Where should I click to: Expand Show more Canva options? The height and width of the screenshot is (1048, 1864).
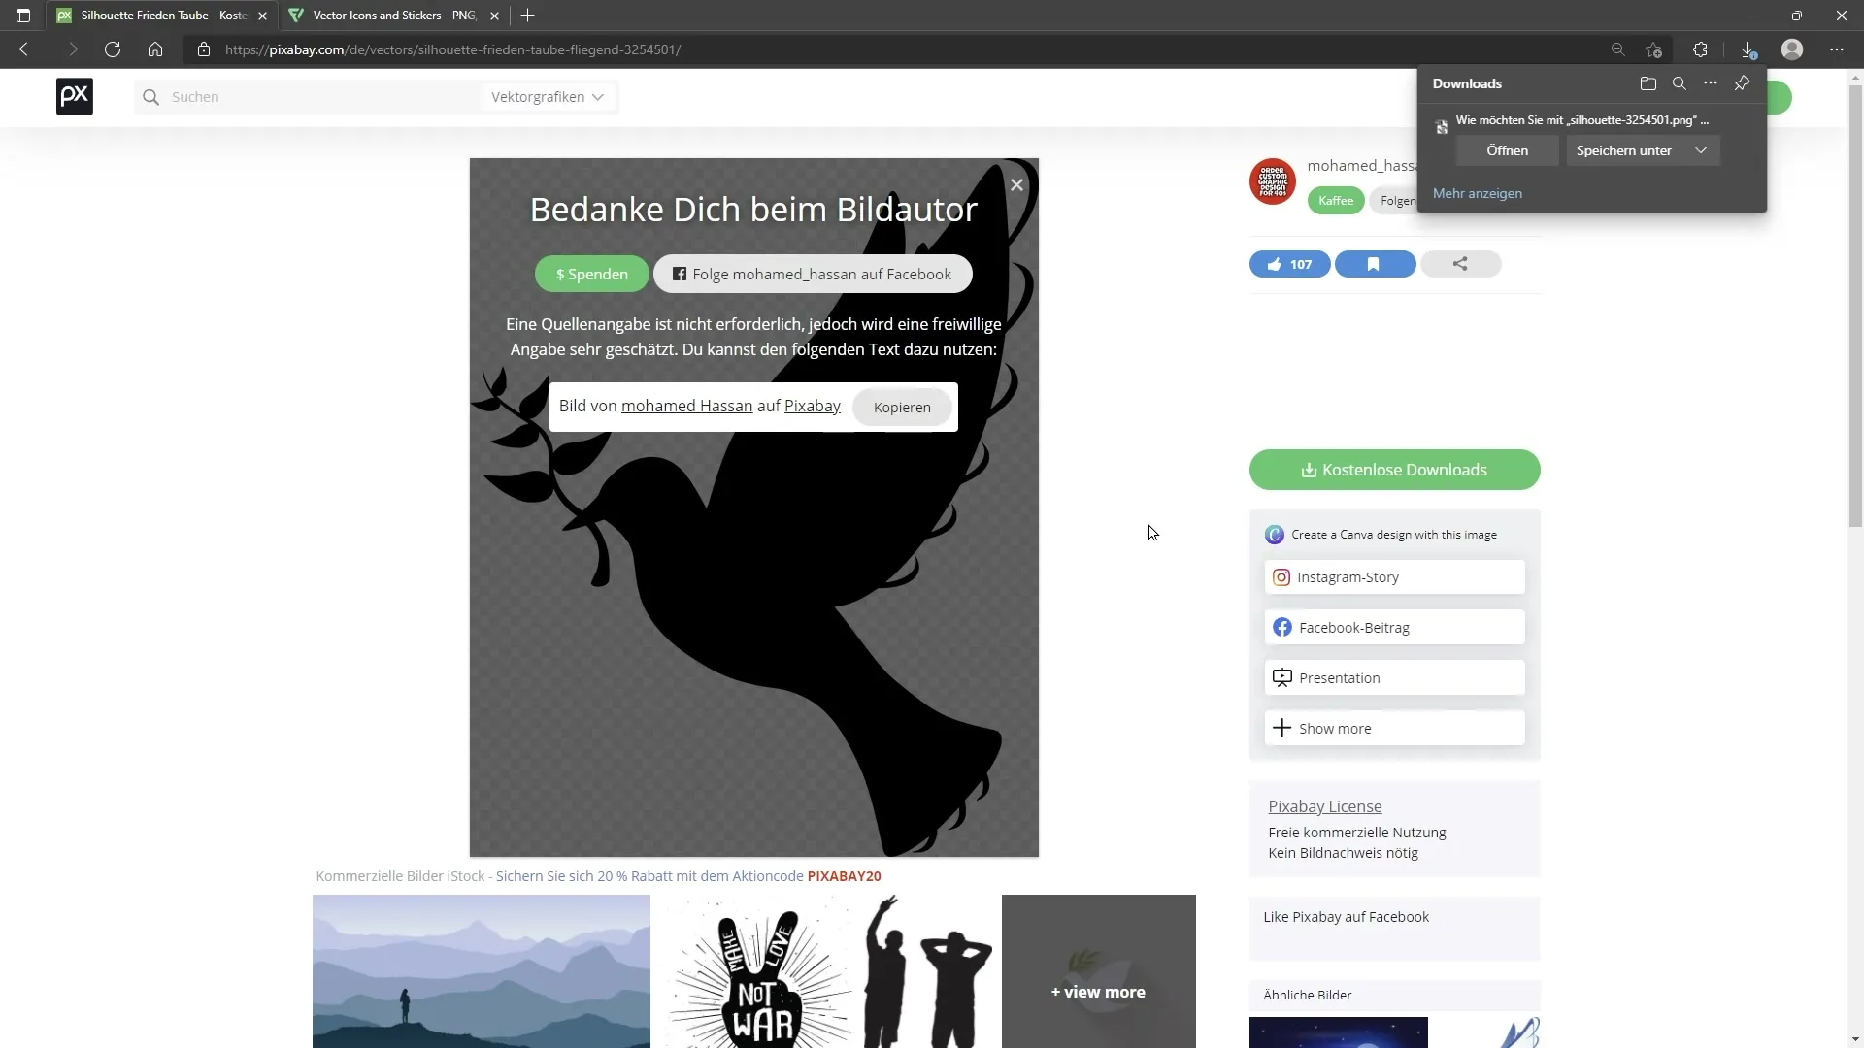[1394, 729]
